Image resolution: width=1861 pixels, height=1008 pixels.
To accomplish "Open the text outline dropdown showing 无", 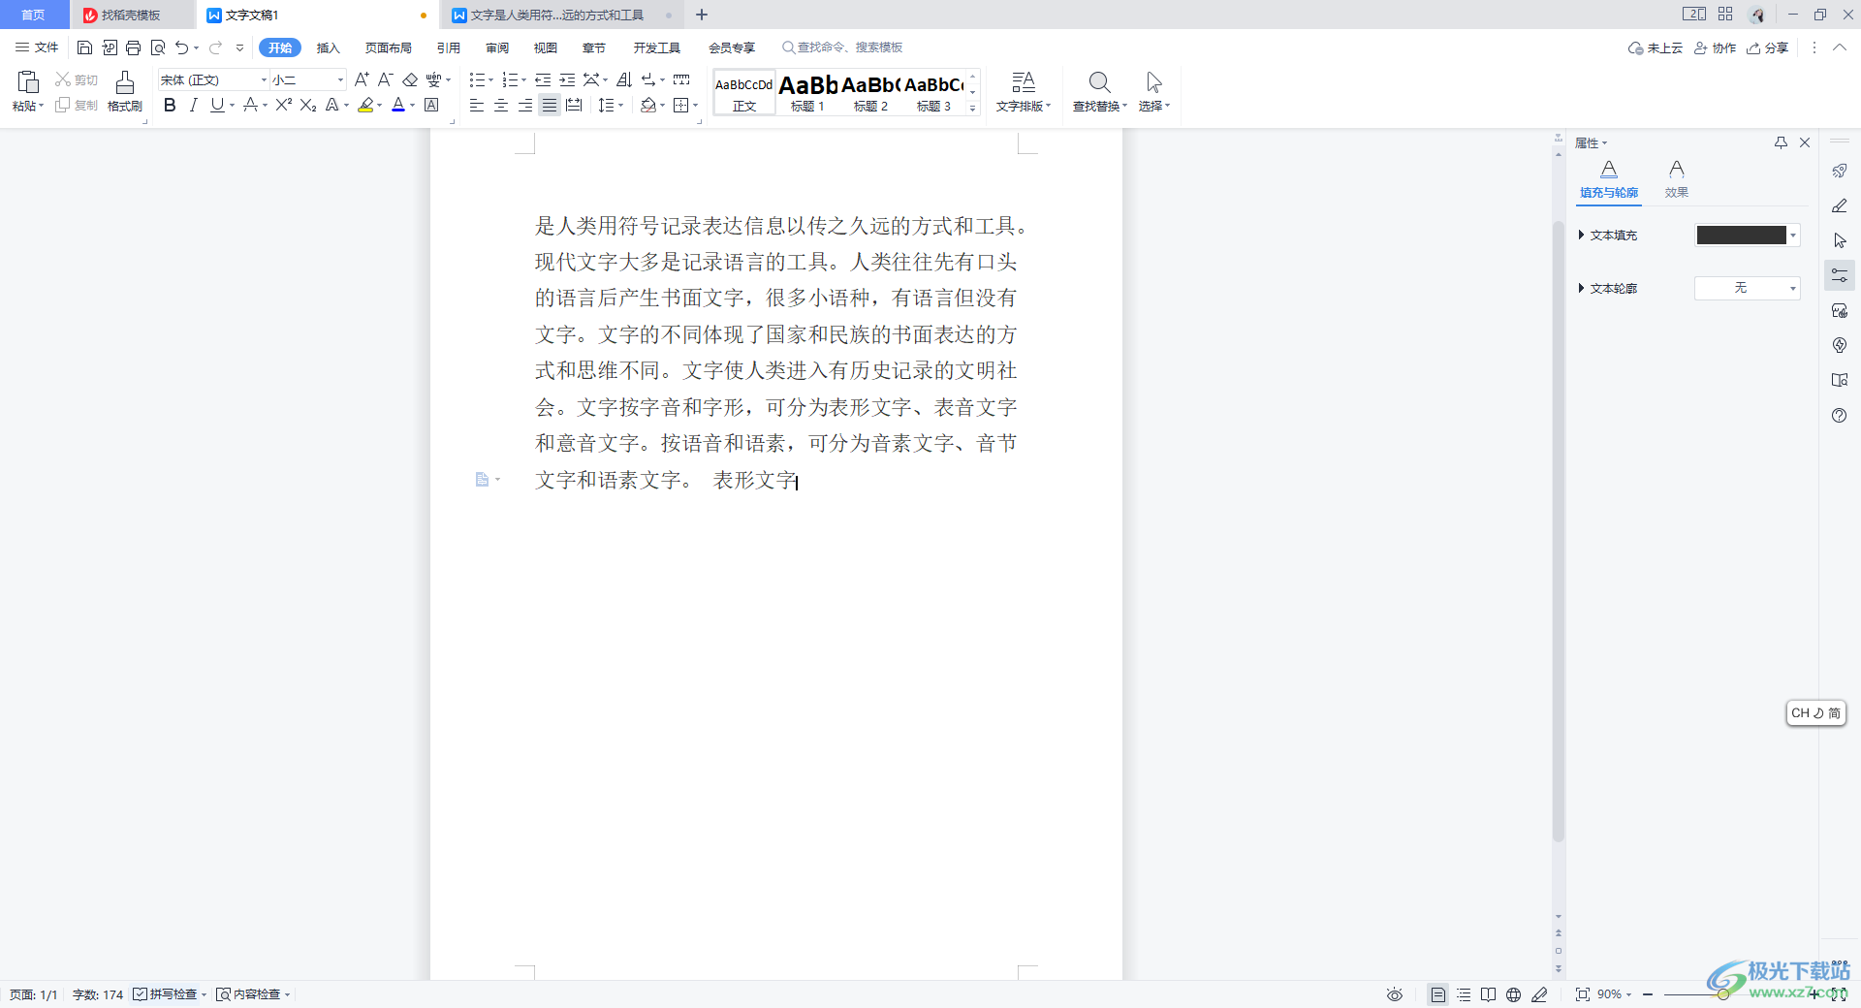I will coord(1747,288).
